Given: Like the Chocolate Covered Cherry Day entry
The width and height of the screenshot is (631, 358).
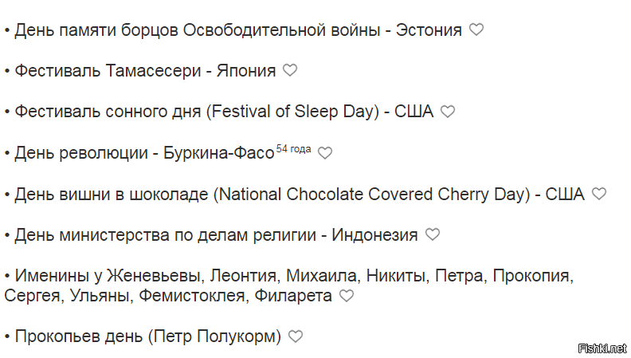Looking at the screenshot, I should point(599,194).
